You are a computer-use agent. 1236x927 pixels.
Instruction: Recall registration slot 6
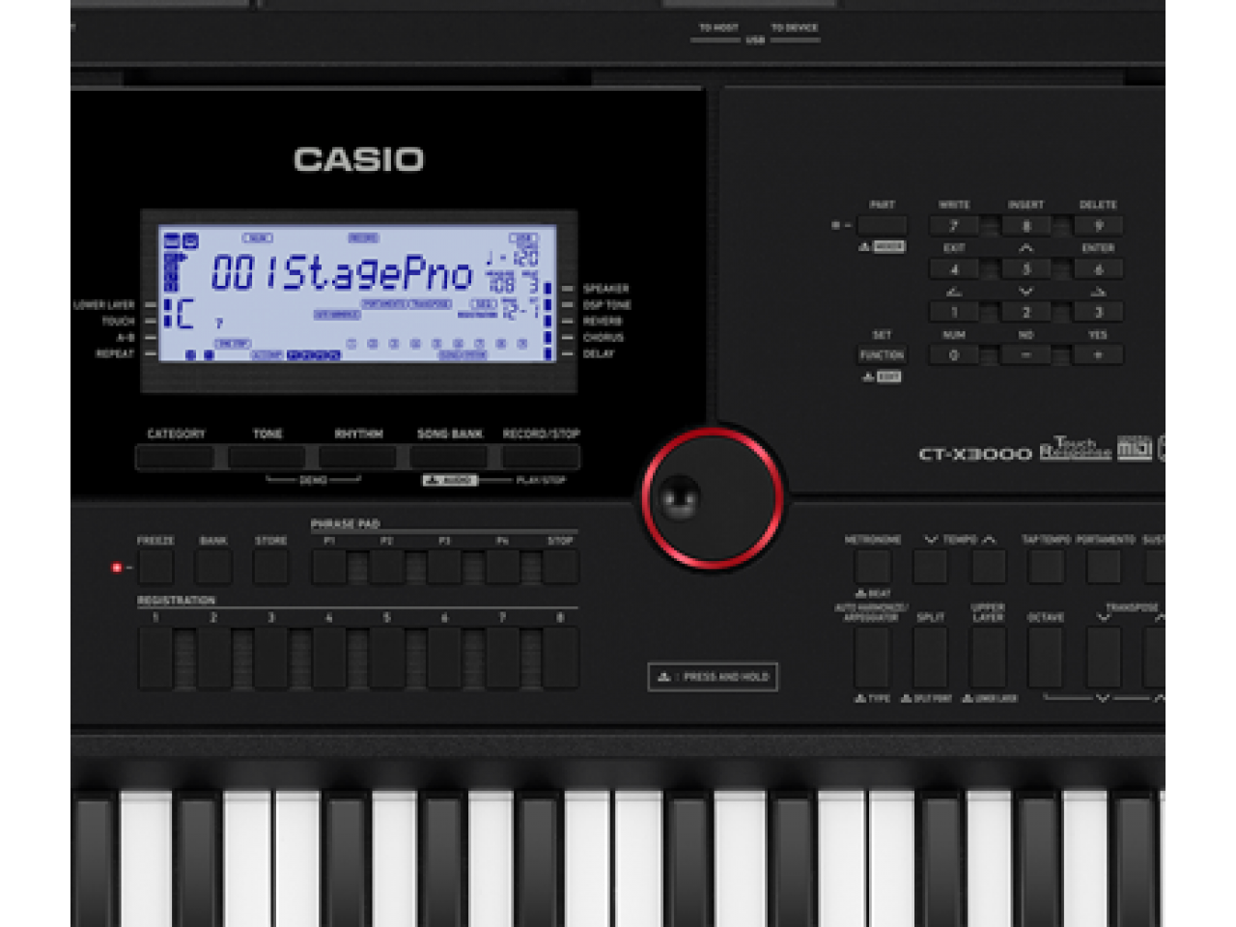point(444,659)
